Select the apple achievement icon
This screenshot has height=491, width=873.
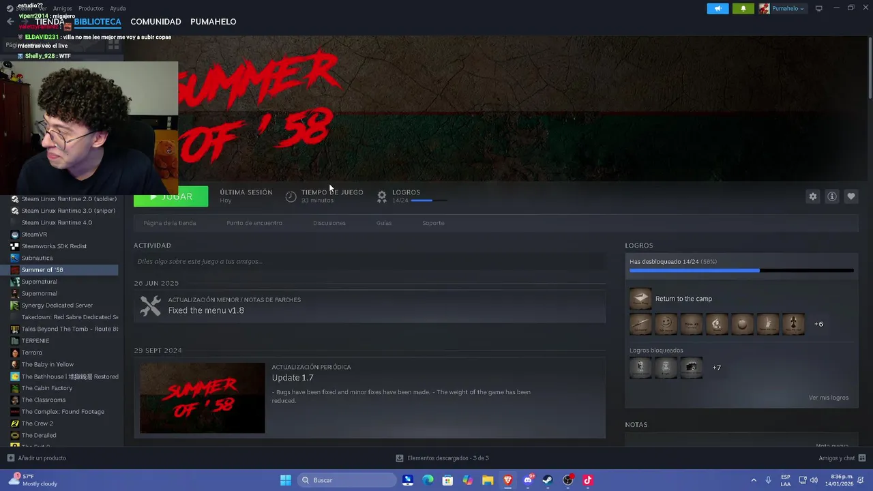[x=742, y=324]
